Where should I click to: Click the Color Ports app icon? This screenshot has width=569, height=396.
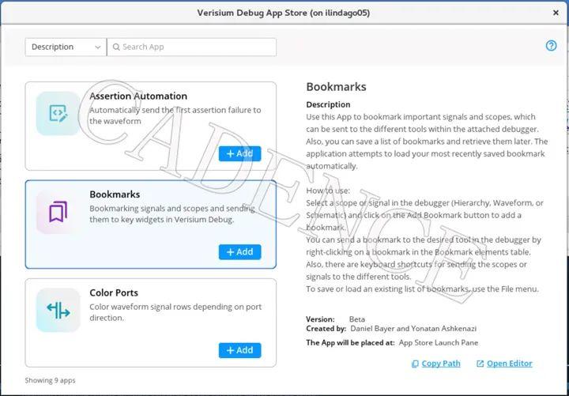pos(58,310)
